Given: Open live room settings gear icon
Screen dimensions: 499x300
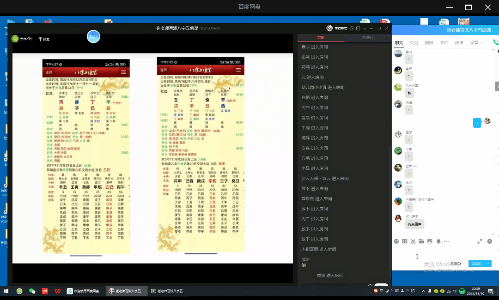Looking at the screenshot, I should click(x=352, y=28).
